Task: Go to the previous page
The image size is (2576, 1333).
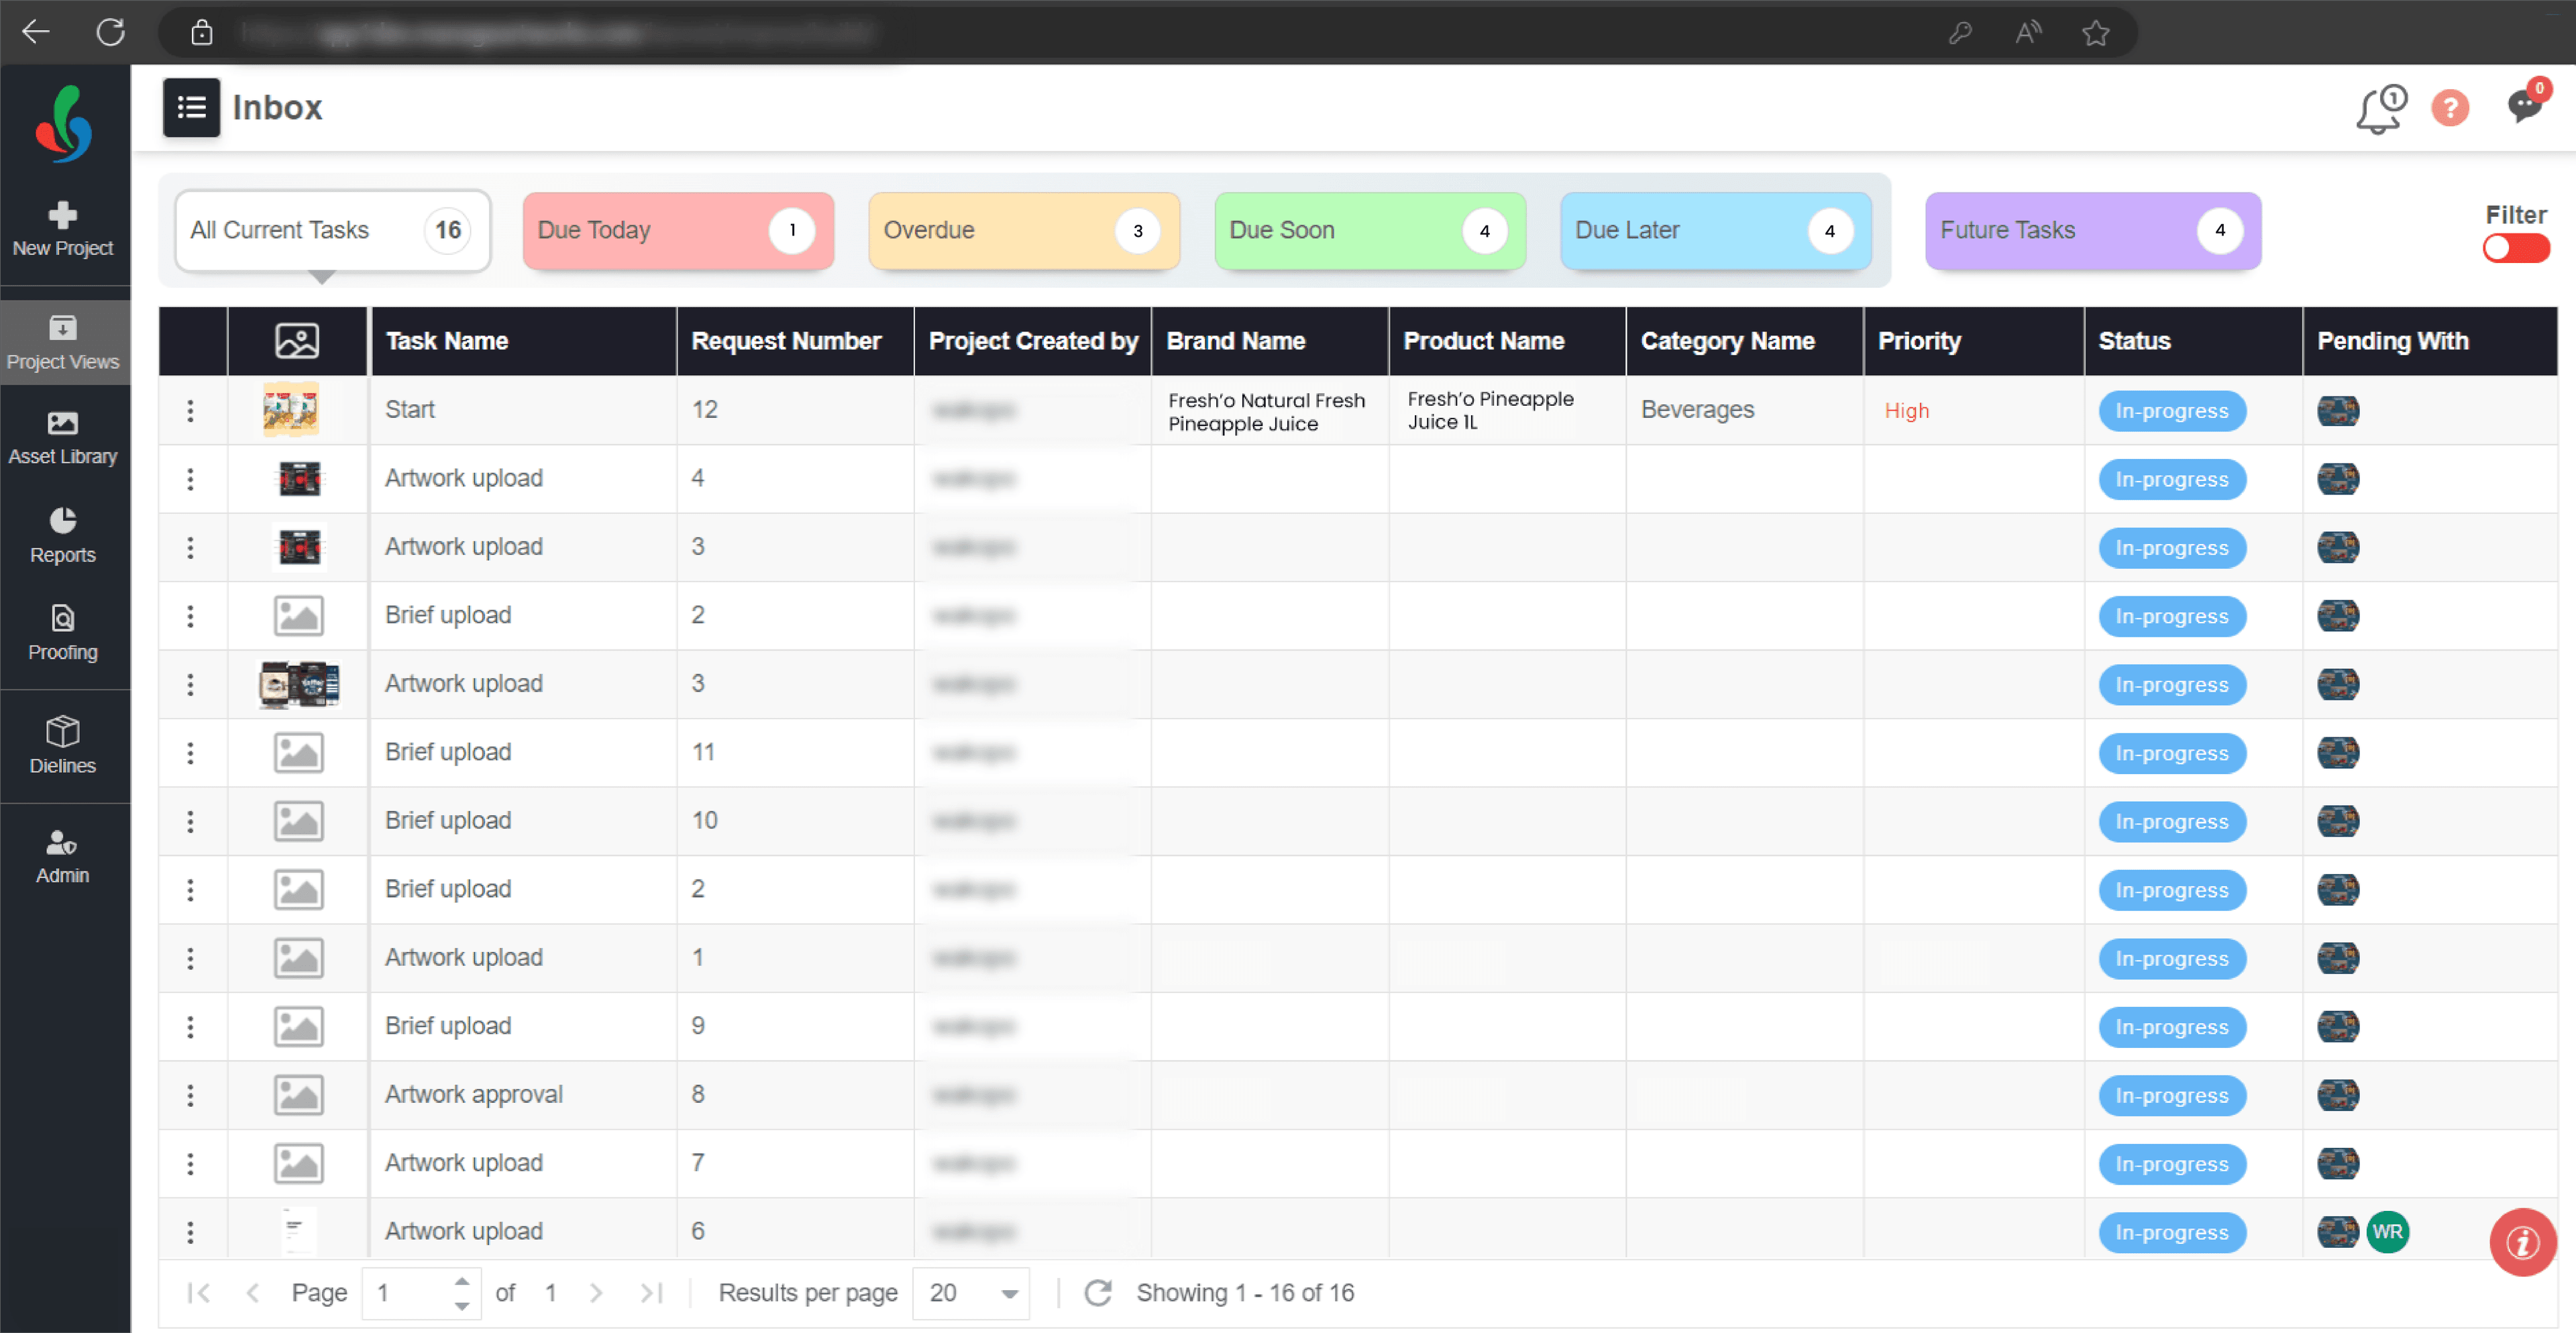Action: (253, 1293)
